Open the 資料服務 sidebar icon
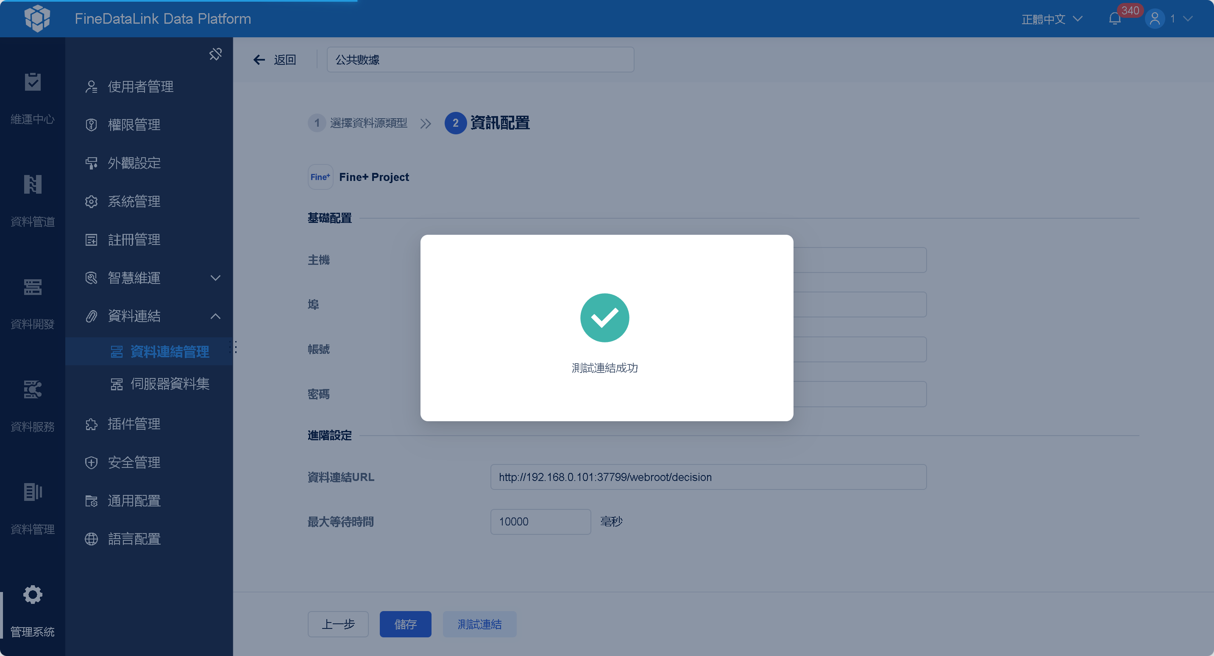The width and height of the screenshot is (1214, 656). click(x=33, y=389)
